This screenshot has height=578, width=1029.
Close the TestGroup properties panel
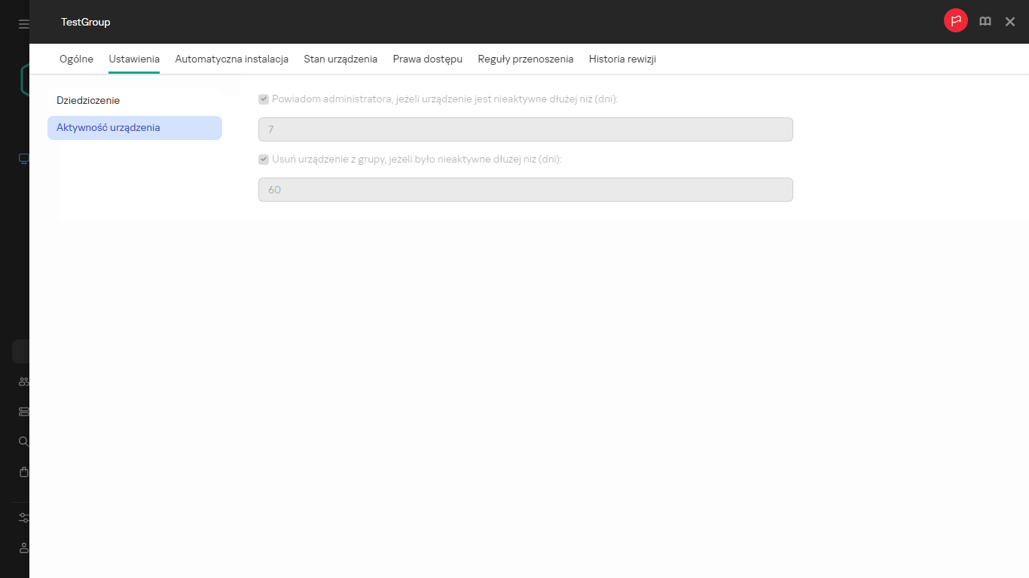(1010, 22)
